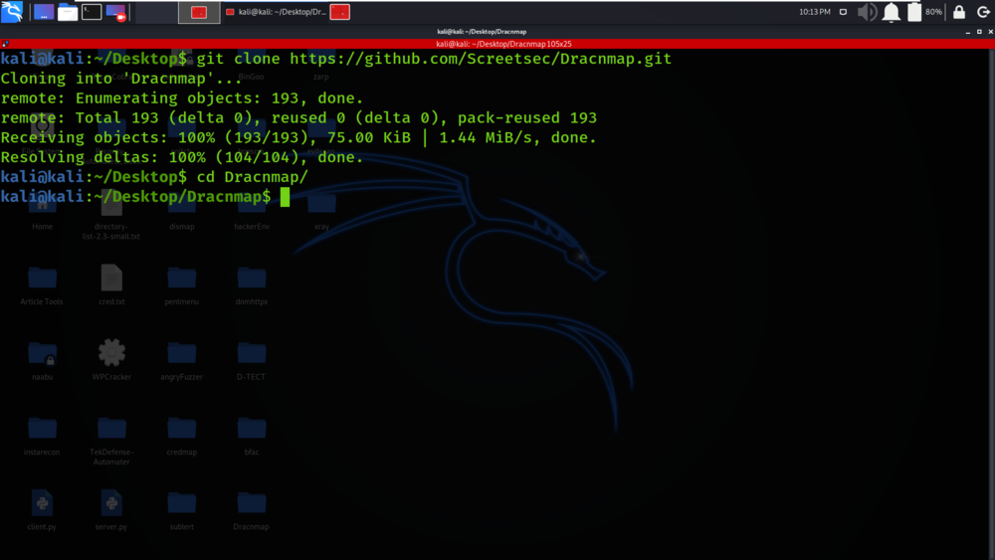Image resolution: width=995 pixels, height=560 pixels.
Task: Open the display tray icon beside the clock
Action: click(x=843, y=12)
